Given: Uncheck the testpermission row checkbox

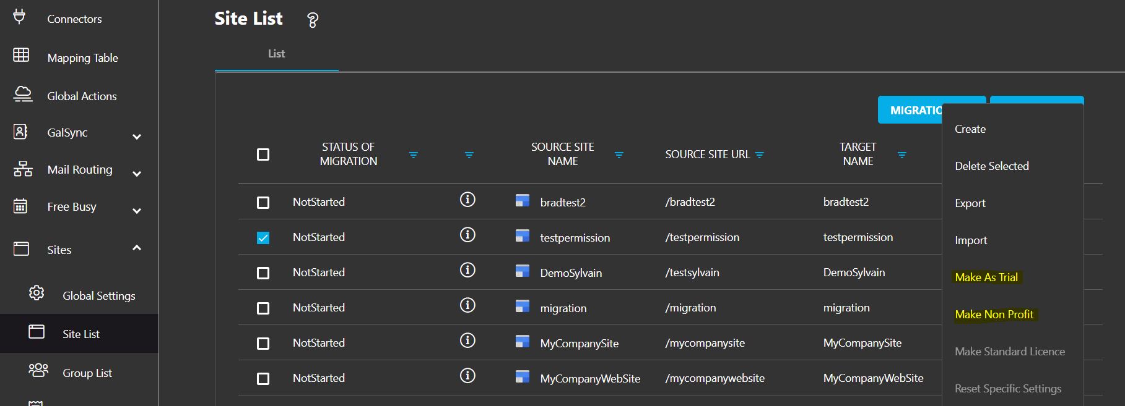Looking at the screenshot, I should pyautogui.click(x=263, y=238).
